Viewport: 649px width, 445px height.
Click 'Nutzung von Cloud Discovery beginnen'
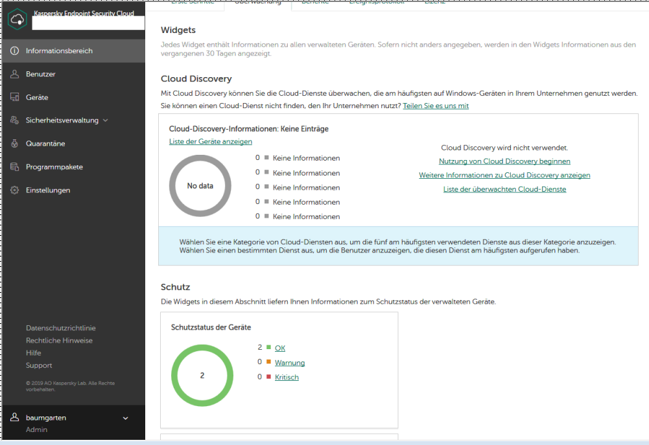pos(504,161)
